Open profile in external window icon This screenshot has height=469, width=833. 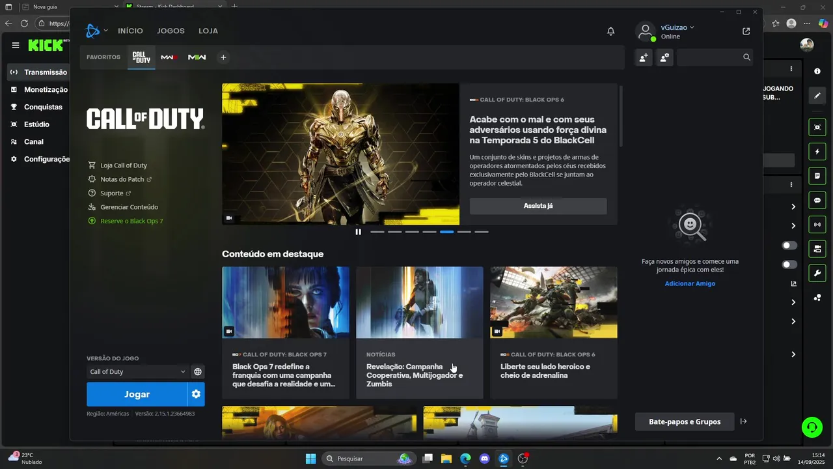746,31
